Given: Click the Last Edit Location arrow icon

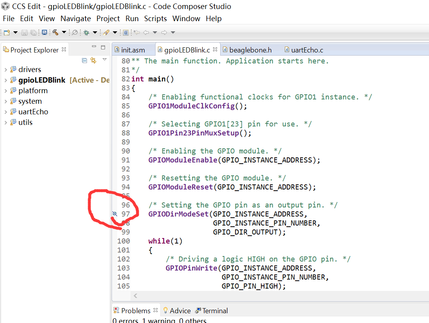Looking at the screenshot, I should (137, 32).
